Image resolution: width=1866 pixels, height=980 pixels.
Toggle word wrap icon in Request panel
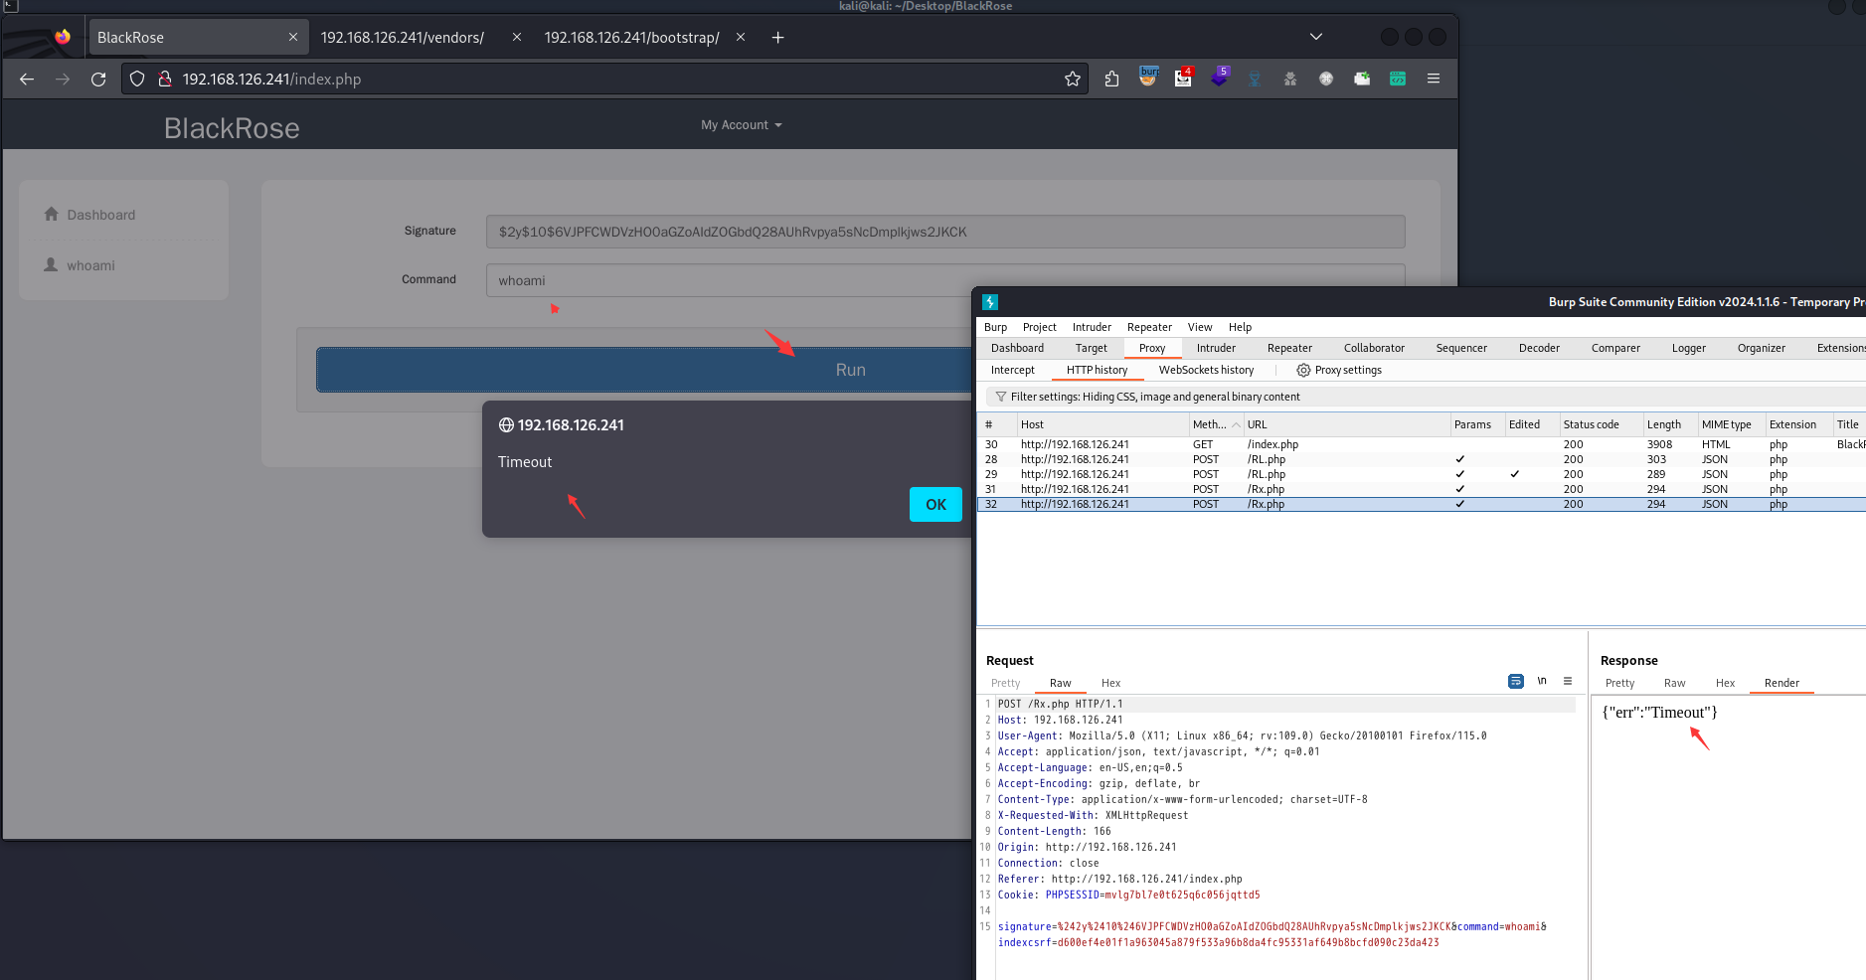(x=1515, y=681)
